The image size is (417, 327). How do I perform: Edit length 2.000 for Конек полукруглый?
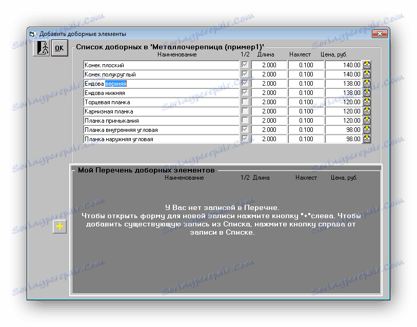(x=269, y=74)
